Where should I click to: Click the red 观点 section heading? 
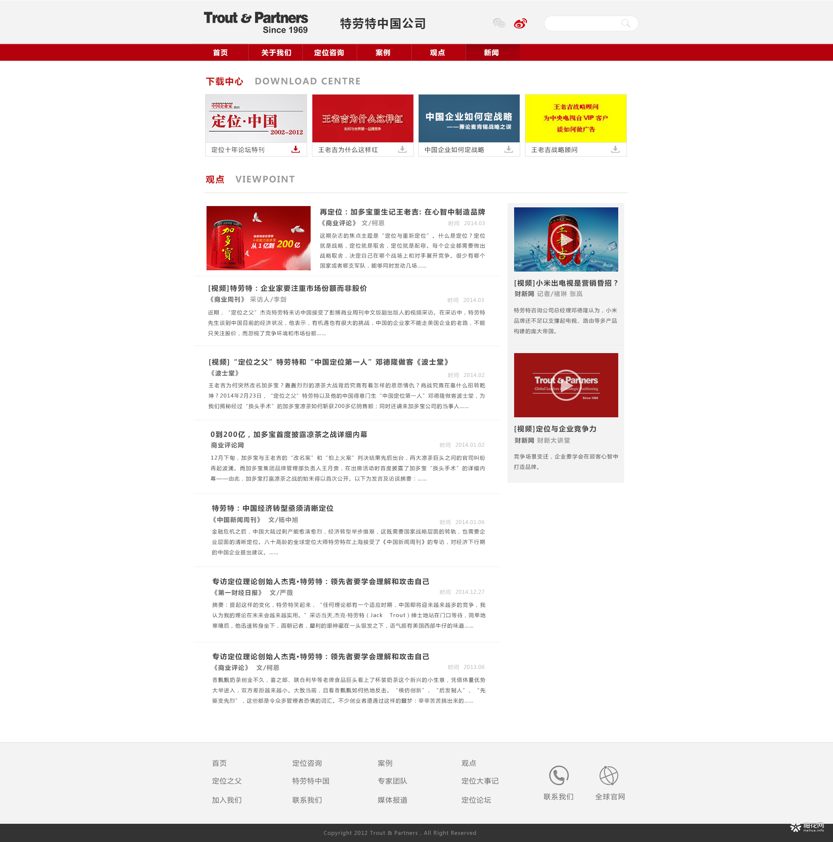[x=215, y=179]
